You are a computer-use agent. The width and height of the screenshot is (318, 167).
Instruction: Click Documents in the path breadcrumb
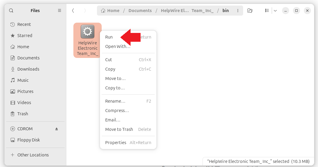click(x=140, y=11)
